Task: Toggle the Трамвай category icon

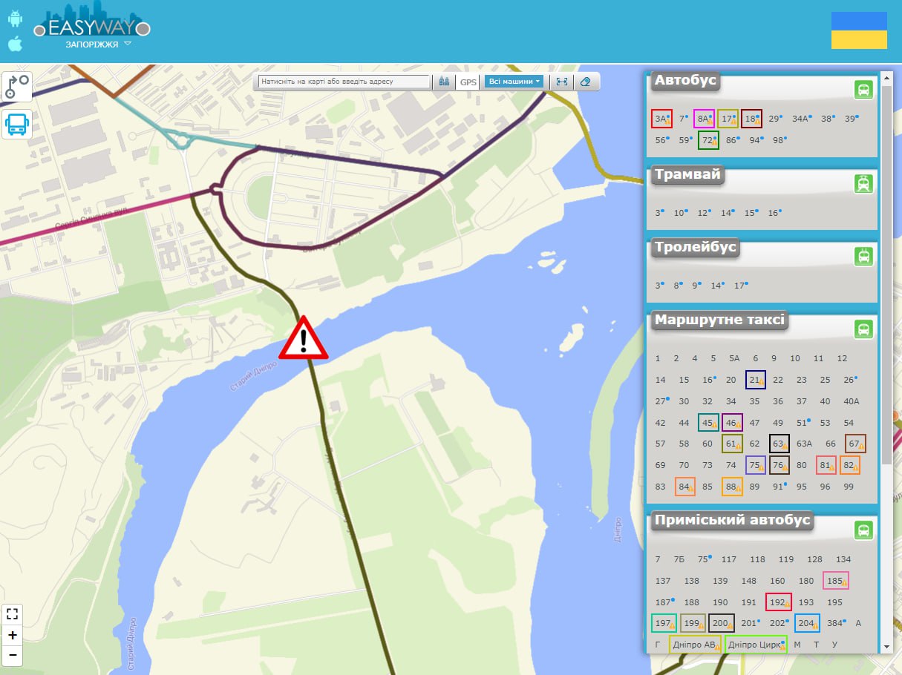Action: point(863,183)
